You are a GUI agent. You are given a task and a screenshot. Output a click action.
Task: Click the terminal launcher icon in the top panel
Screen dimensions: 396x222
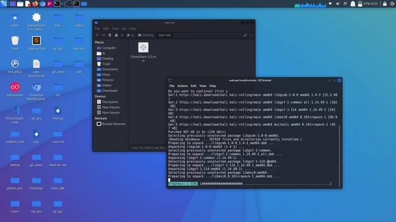point(57,4)
